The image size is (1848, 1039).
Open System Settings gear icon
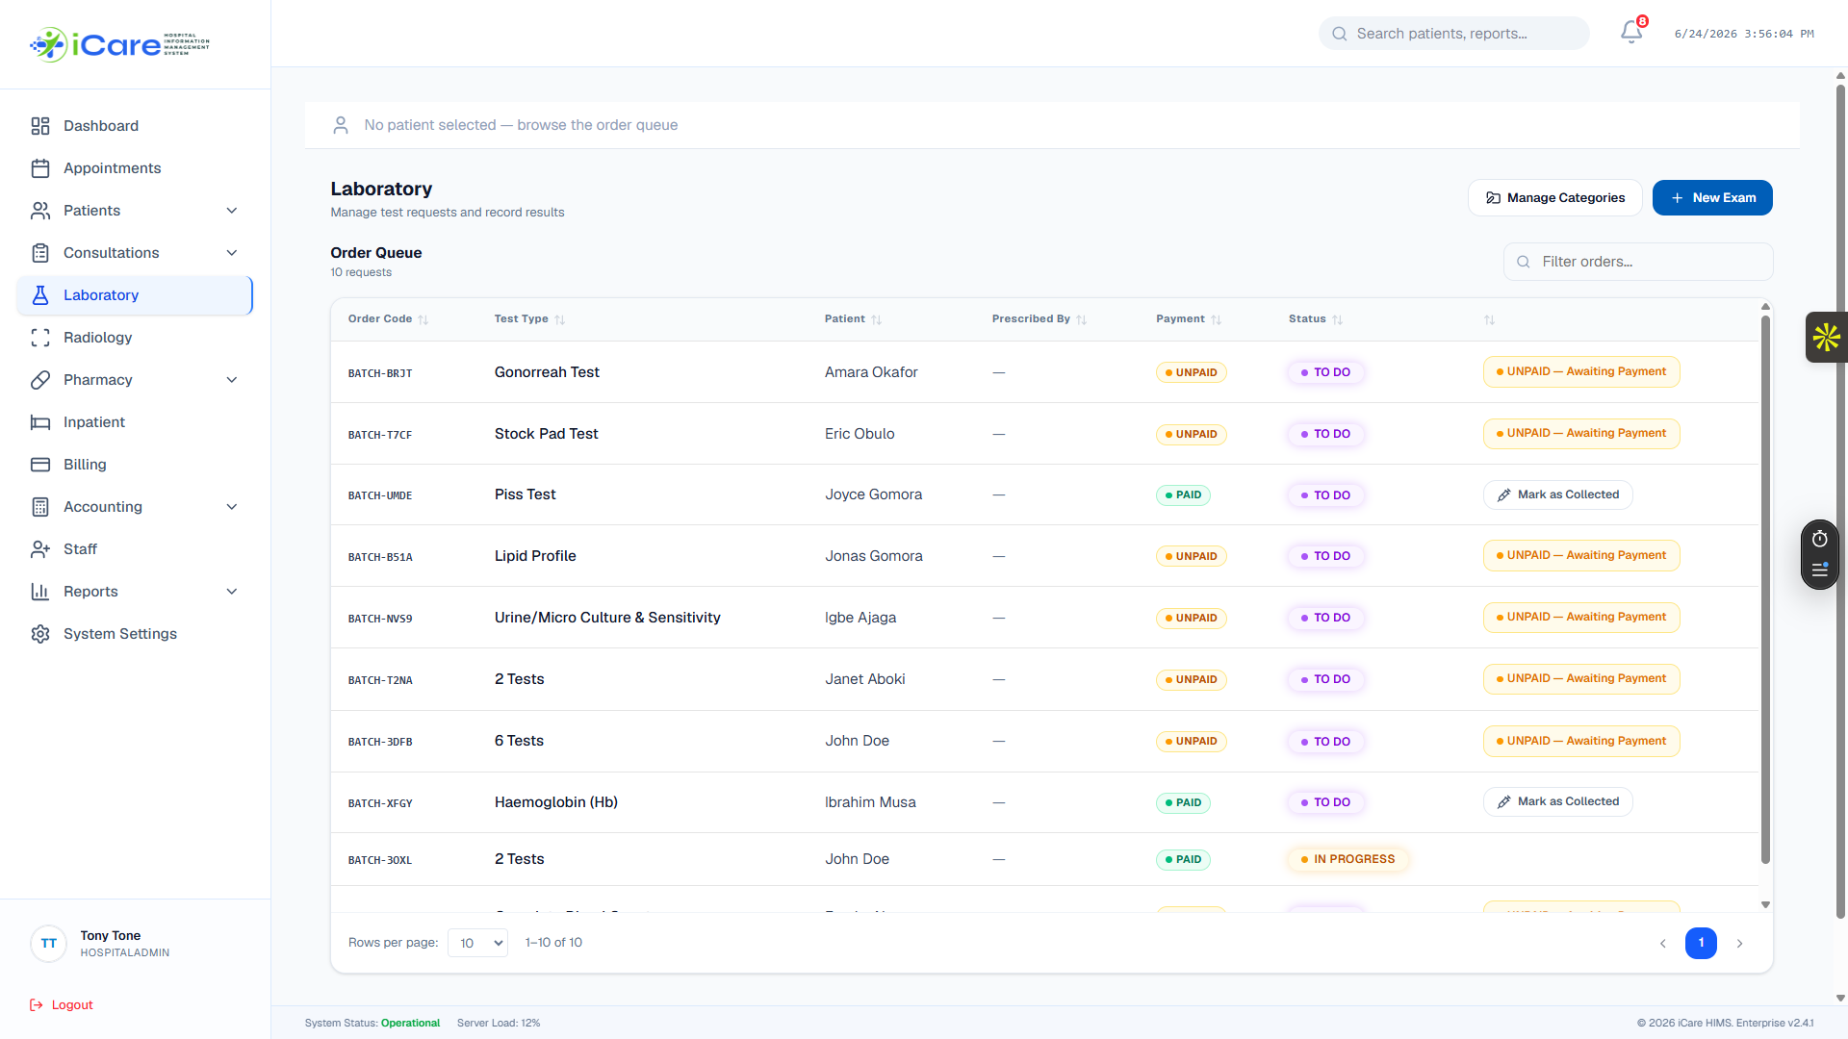click(x=40, y=634)
